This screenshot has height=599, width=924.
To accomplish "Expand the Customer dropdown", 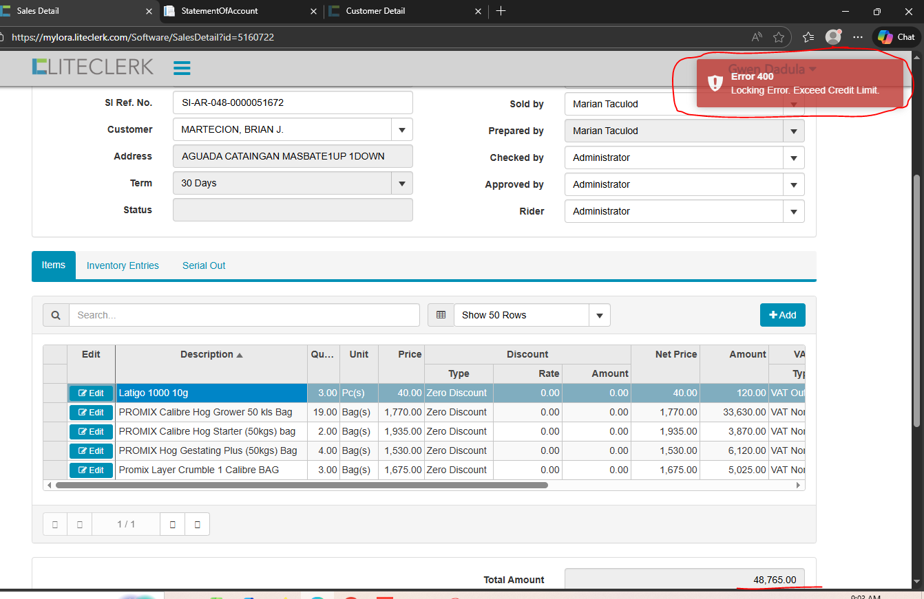I will (402, 129).
